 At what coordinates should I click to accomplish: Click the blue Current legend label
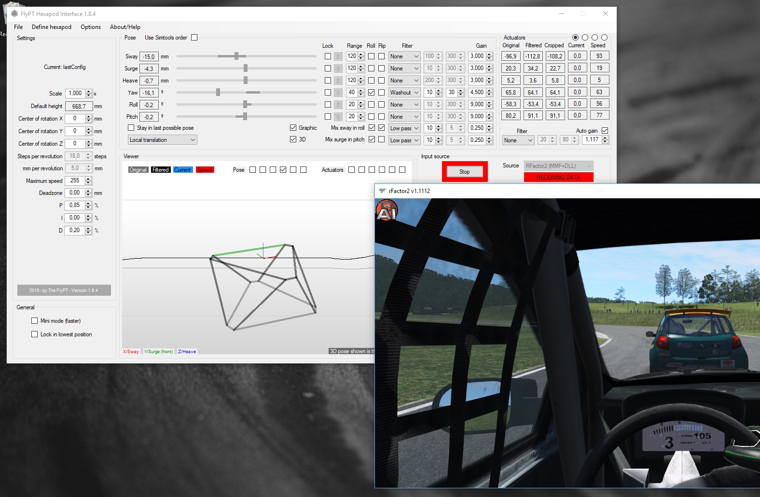[x=182, y=170]
